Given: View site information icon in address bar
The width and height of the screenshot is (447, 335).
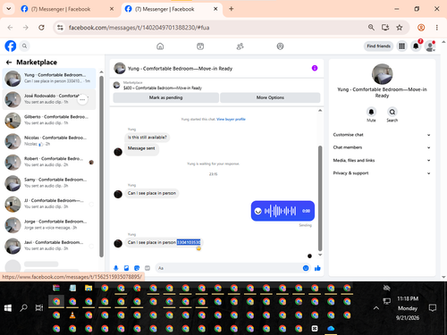Looking at the screenshot, I should point(60,28).
